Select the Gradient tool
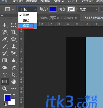 5,60
